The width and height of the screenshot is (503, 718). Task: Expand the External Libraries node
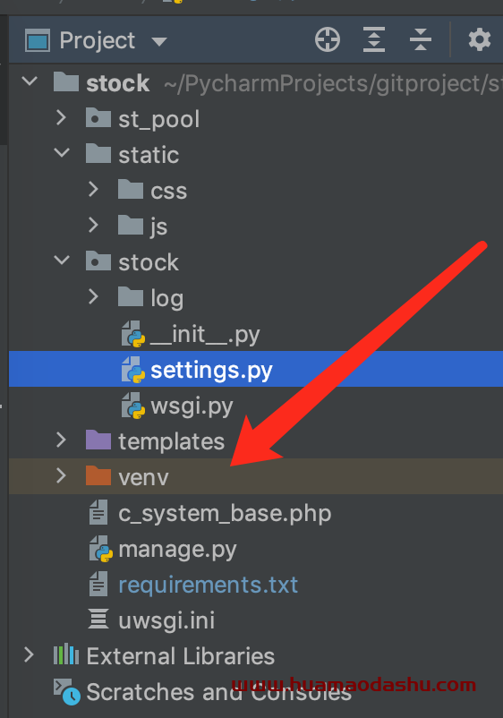point(29,654)
